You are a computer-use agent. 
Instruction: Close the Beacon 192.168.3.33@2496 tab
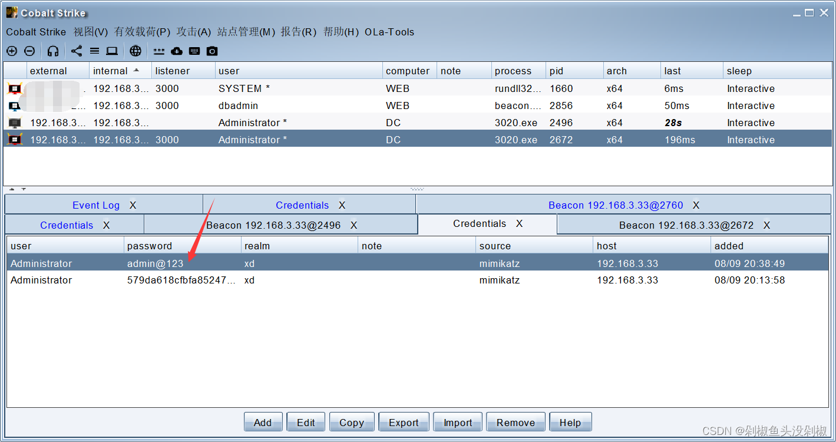click(x=353, y=225)
